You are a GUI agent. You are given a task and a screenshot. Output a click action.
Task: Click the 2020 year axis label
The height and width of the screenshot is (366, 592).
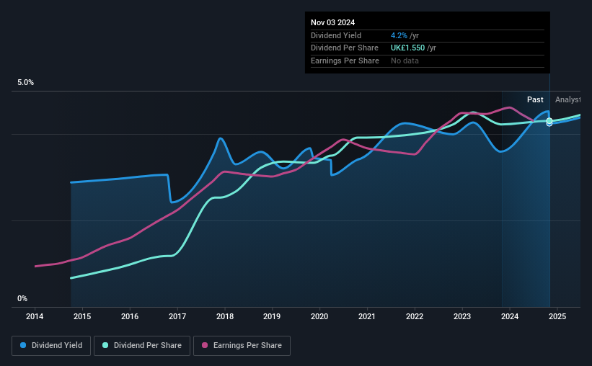(319, 316)
